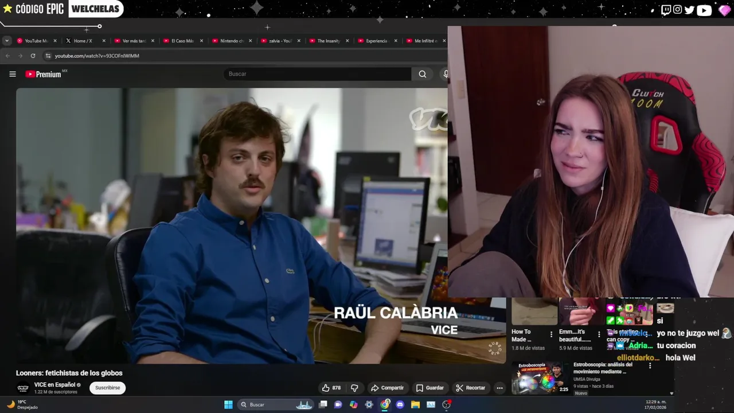Open the UMSA Divulga channel link
734x413 pixels.
[x=587, y=379]
